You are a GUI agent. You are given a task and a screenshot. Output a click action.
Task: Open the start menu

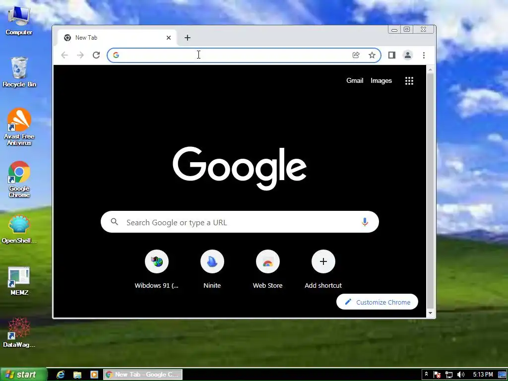pos(23,375)
